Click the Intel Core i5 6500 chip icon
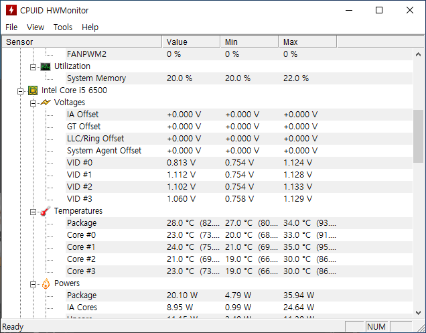 (33, 90)
